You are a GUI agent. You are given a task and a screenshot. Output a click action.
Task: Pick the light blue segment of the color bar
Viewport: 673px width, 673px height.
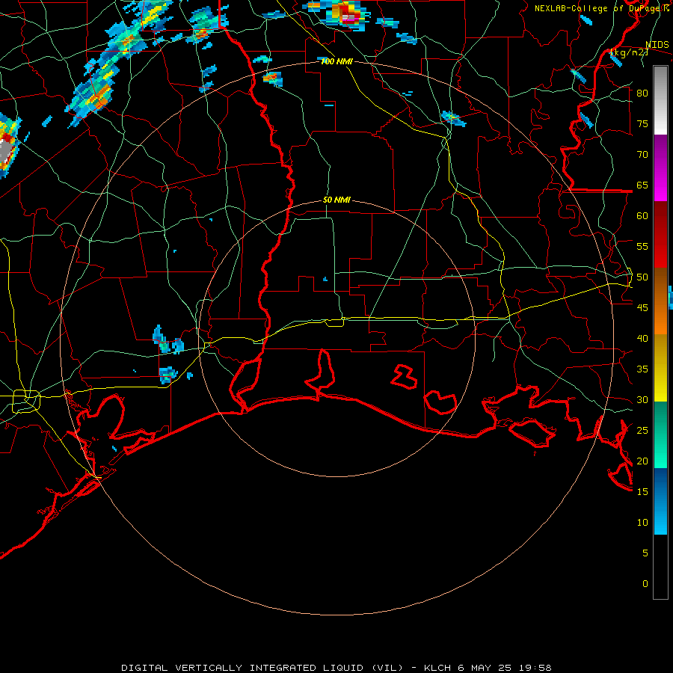point(660,521)
